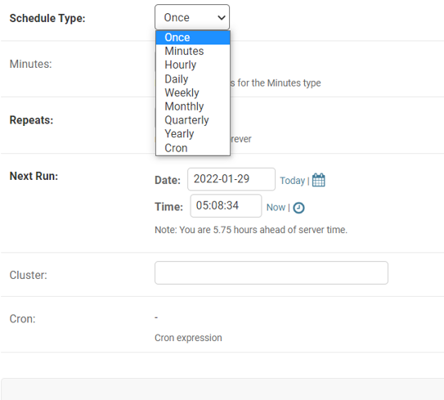Click the server time note text

pos(251,230)
